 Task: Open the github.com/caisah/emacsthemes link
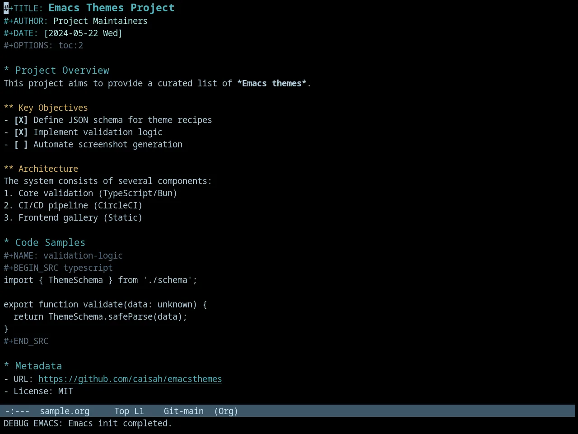pyautogui.click(x=130, y=379)
